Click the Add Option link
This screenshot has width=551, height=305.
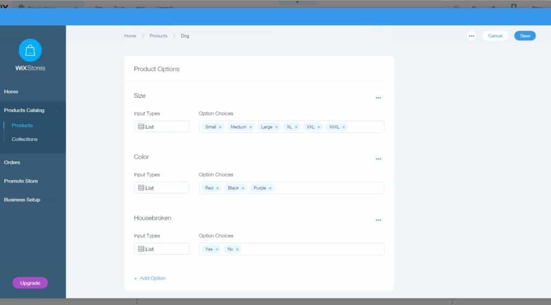tap(150, 278)
